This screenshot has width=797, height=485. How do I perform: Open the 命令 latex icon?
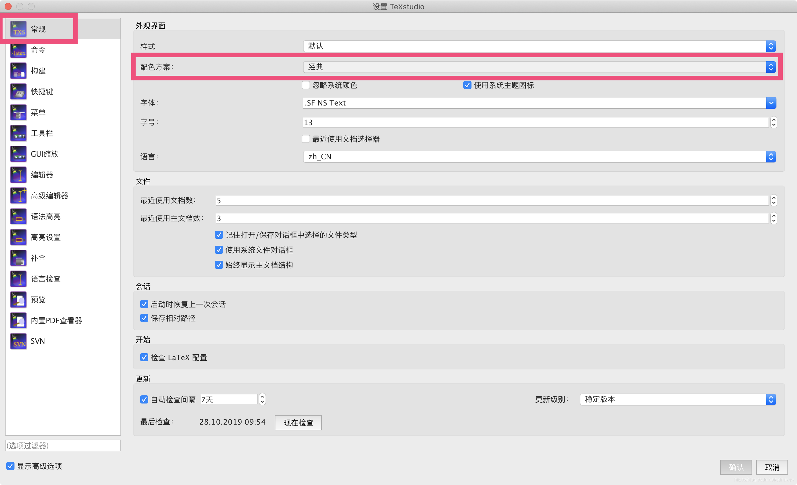tap(19, 50)
